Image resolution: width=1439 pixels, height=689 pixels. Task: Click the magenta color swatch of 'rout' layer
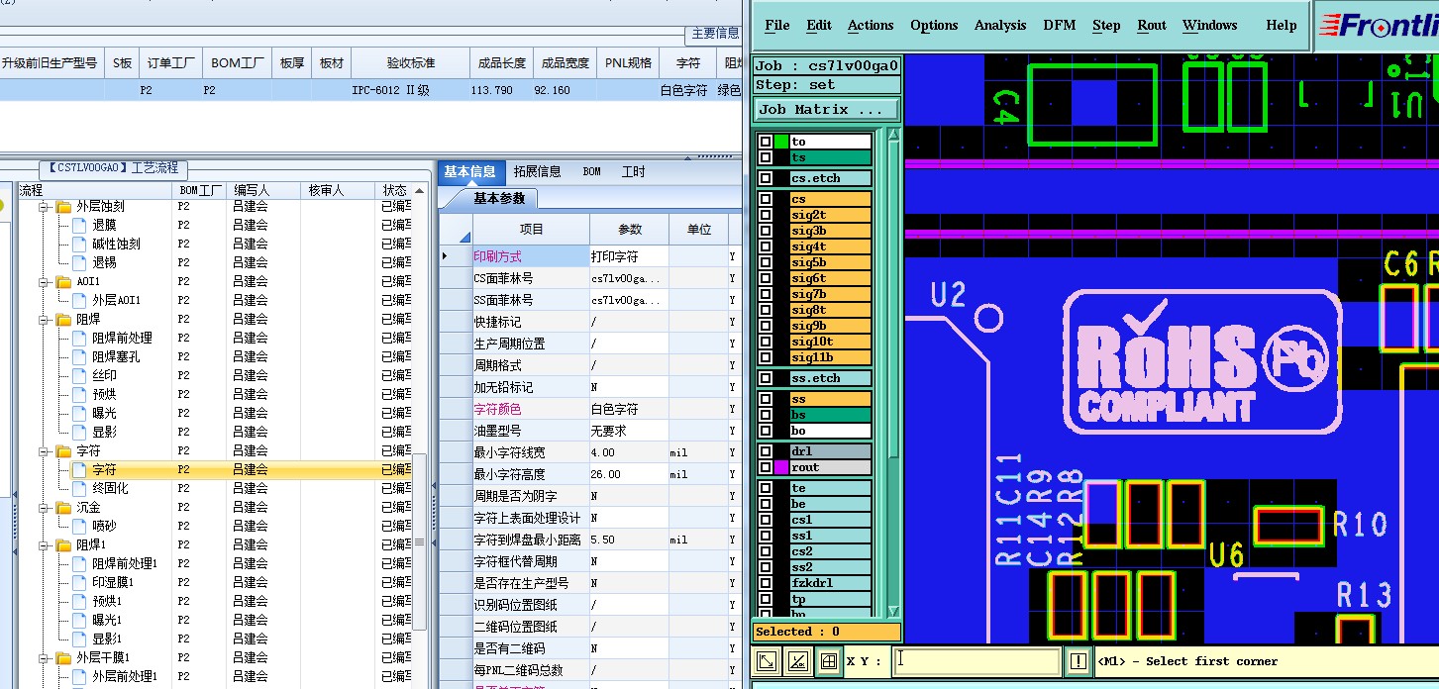[780, 467]
